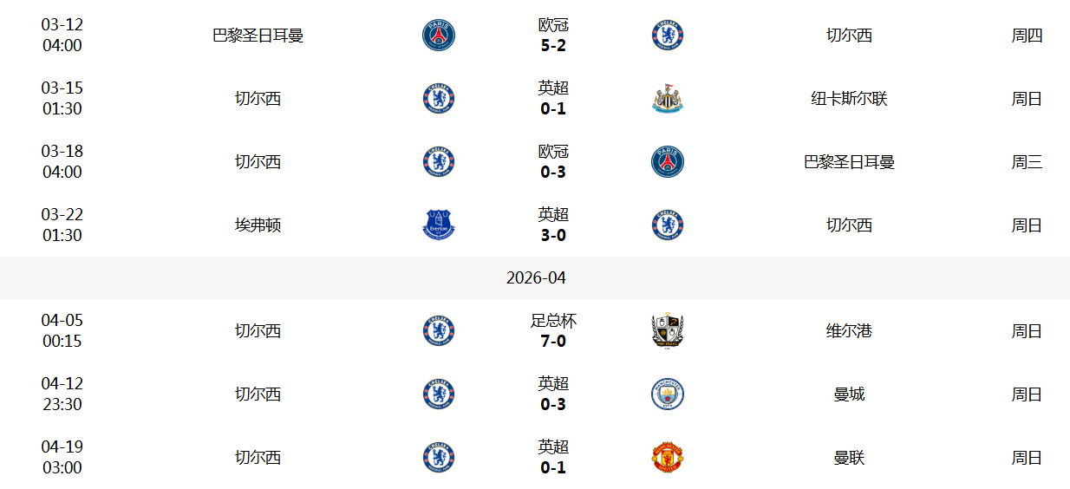Open 维尔港 team link

pos(850,331)
